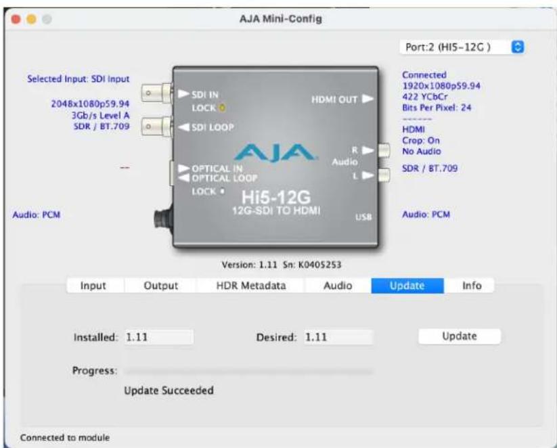Image resolution: width=557 pixels, height=448 pixels.
Task: Click the Installed version field
Action: click(x=159, y=337)
